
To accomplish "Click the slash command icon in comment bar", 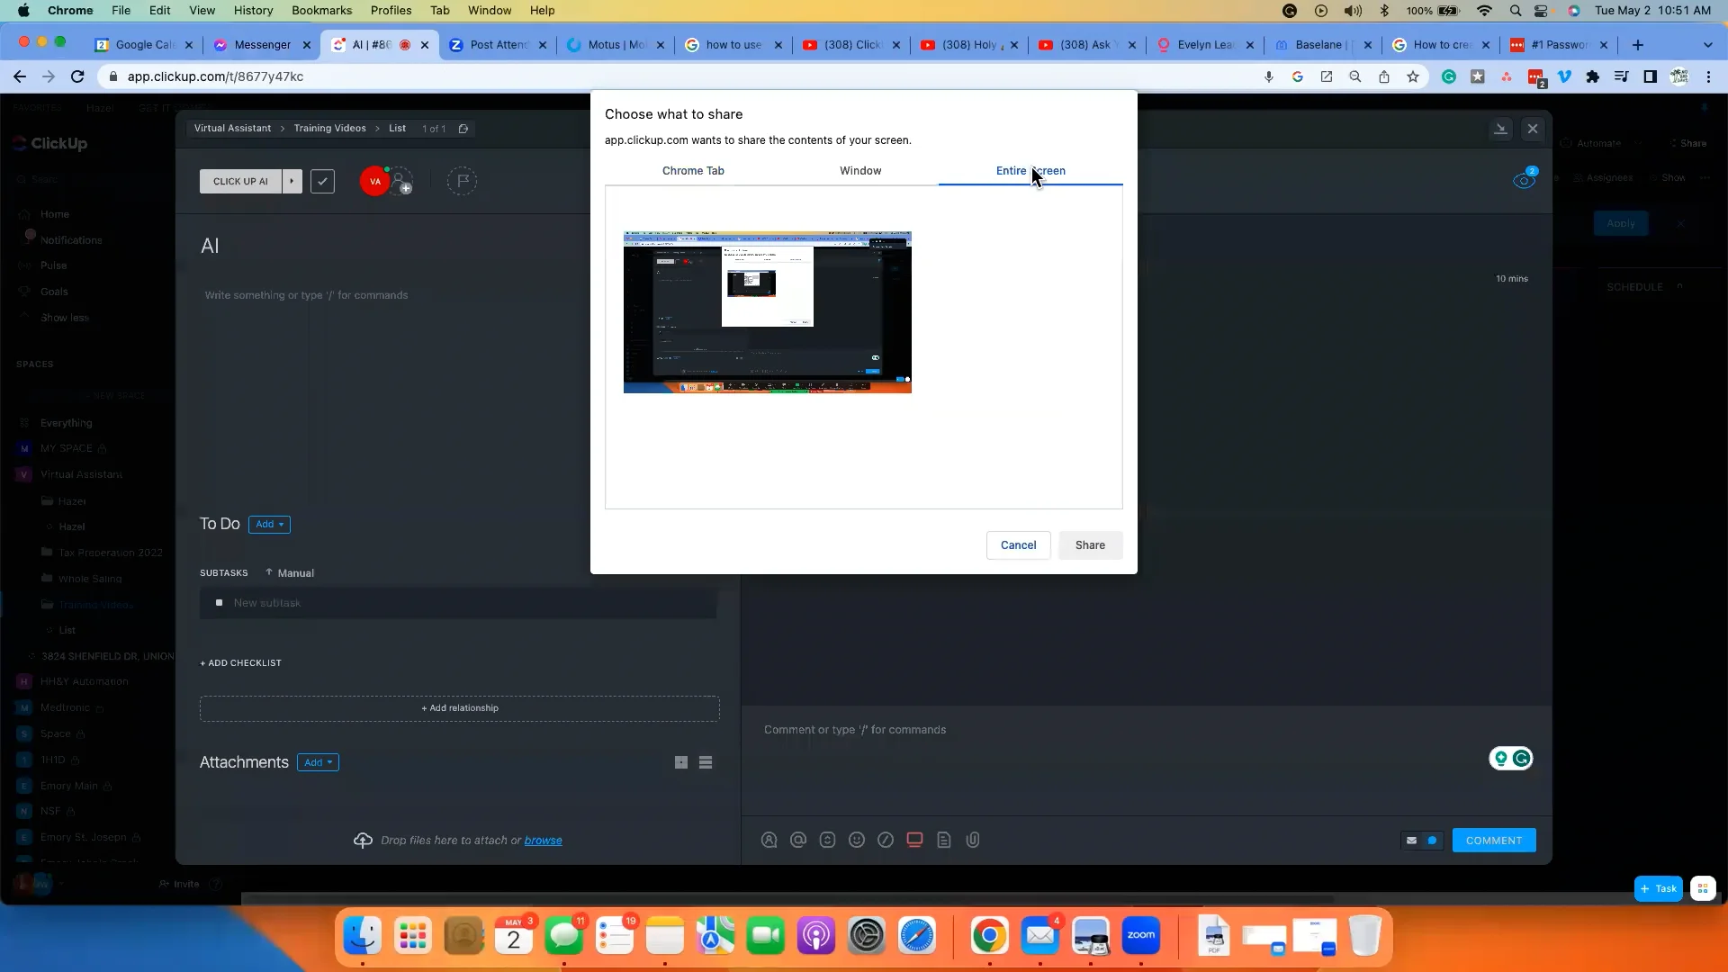I will (x=886, y=841).
